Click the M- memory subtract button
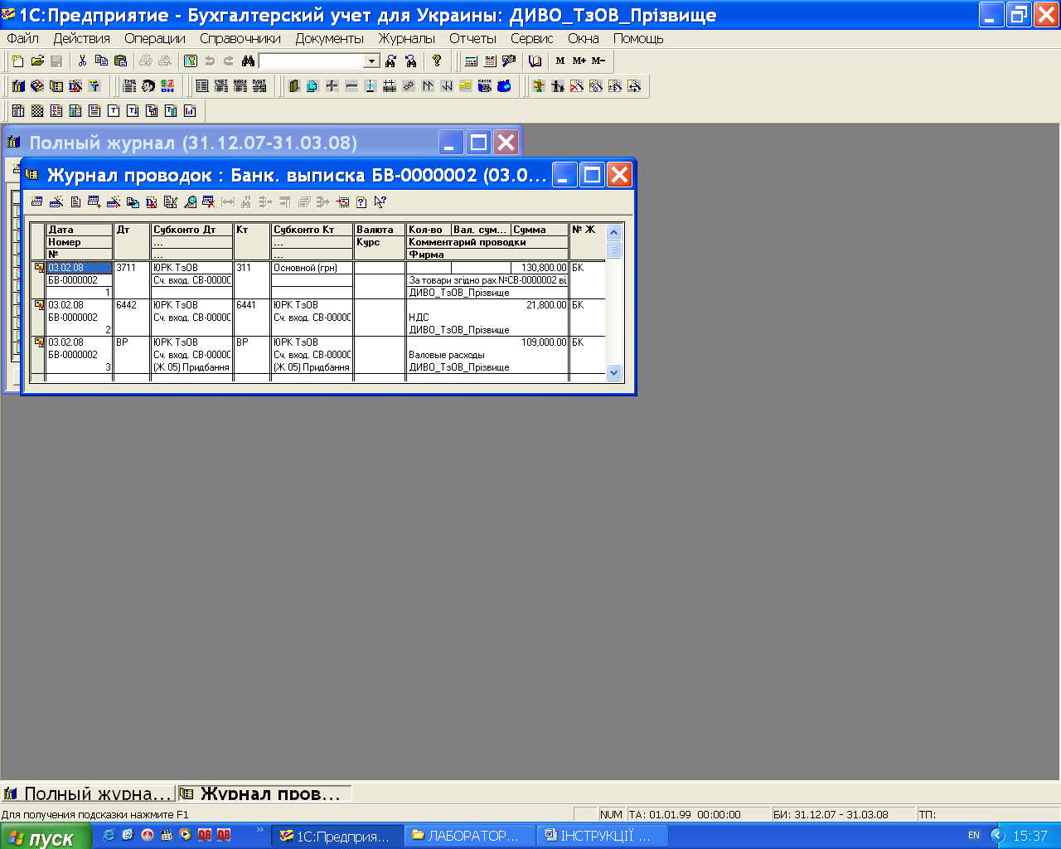1061x849 pixels. tap(598, 61)
